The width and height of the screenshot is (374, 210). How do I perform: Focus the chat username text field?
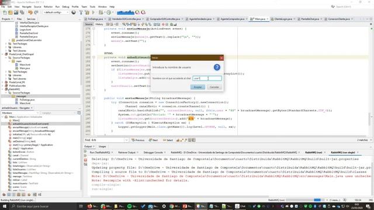click(x=207, y=78)
